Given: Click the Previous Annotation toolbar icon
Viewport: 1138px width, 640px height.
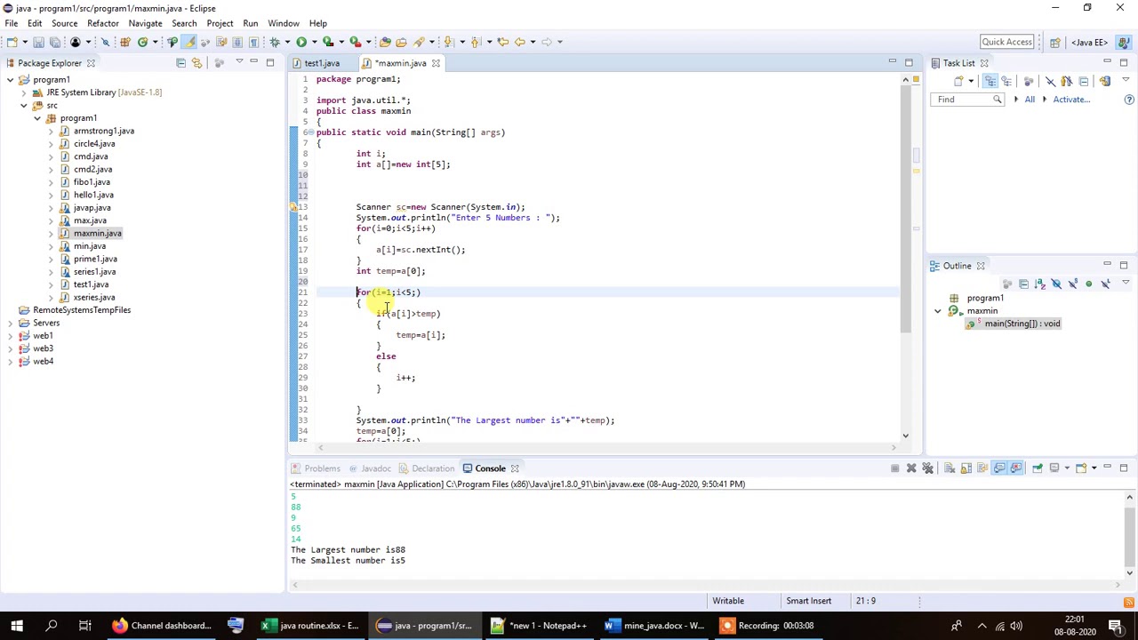Looking at the screenshot, I should (476, 42).
